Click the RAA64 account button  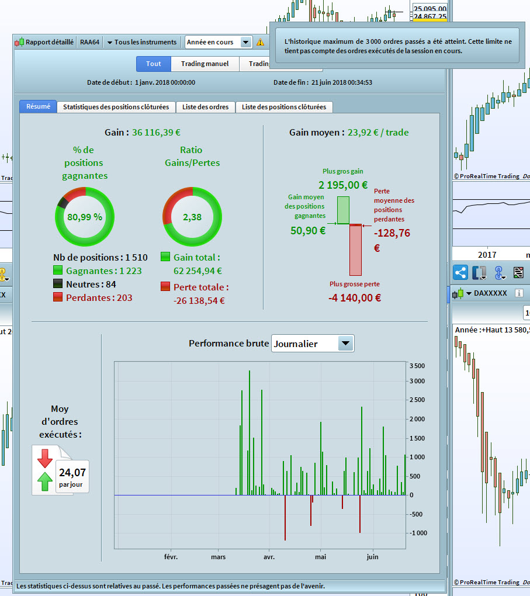(x=90, y=42)
